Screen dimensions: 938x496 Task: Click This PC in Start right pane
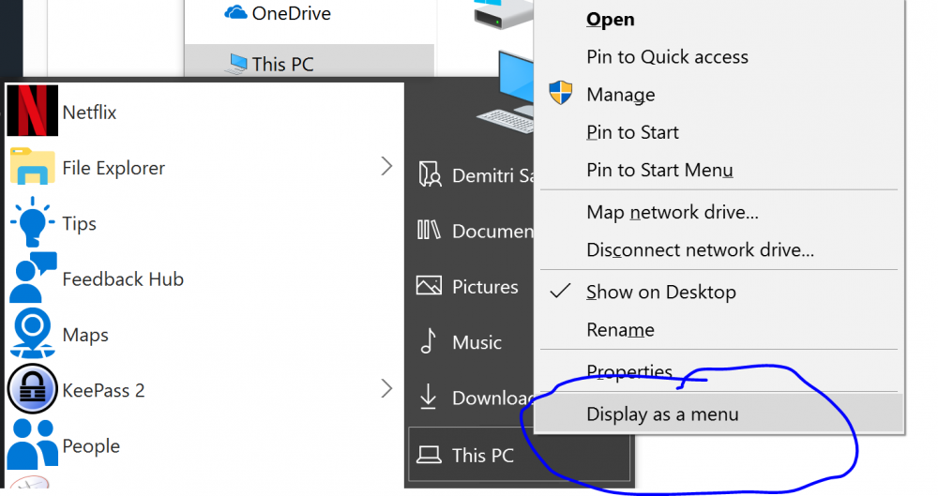coord(482,456)
